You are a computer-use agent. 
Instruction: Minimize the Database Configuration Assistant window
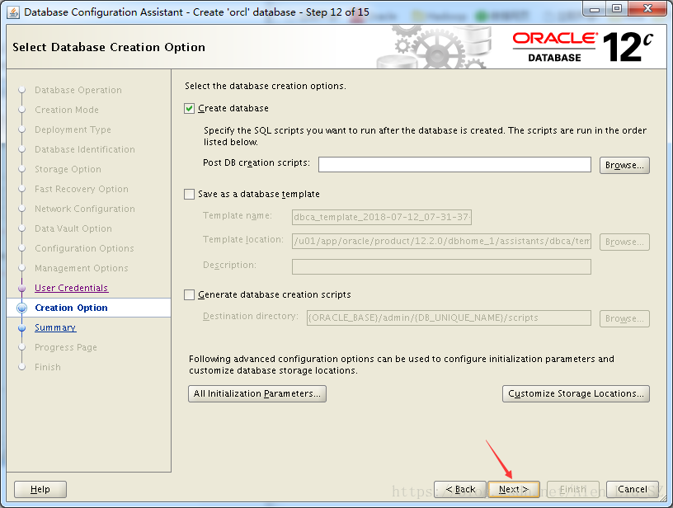[595, 9]
